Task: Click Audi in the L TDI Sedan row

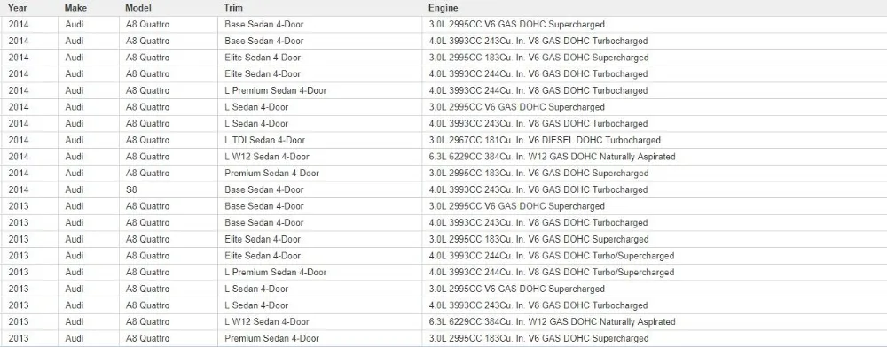Action: (75, 140)
